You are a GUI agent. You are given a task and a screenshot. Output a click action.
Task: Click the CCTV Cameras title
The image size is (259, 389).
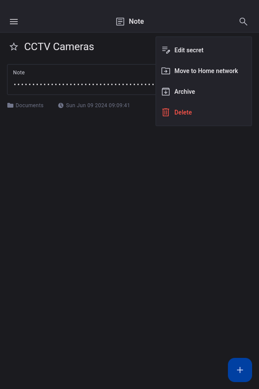click(59, 47)
